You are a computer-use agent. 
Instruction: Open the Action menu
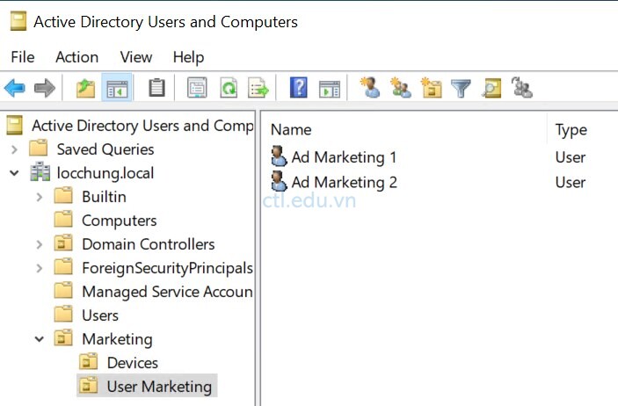coord(76,57)
